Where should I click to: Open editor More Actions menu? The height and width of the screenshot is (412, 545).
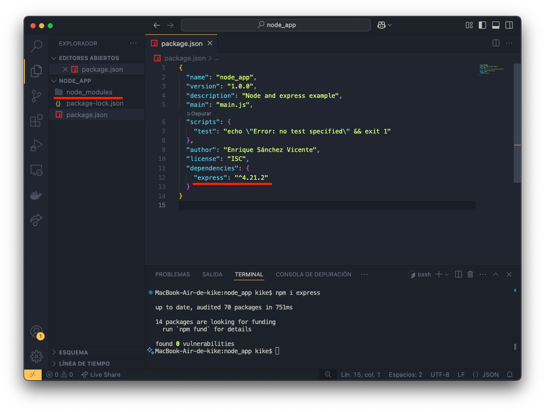[x=509, y=43]
